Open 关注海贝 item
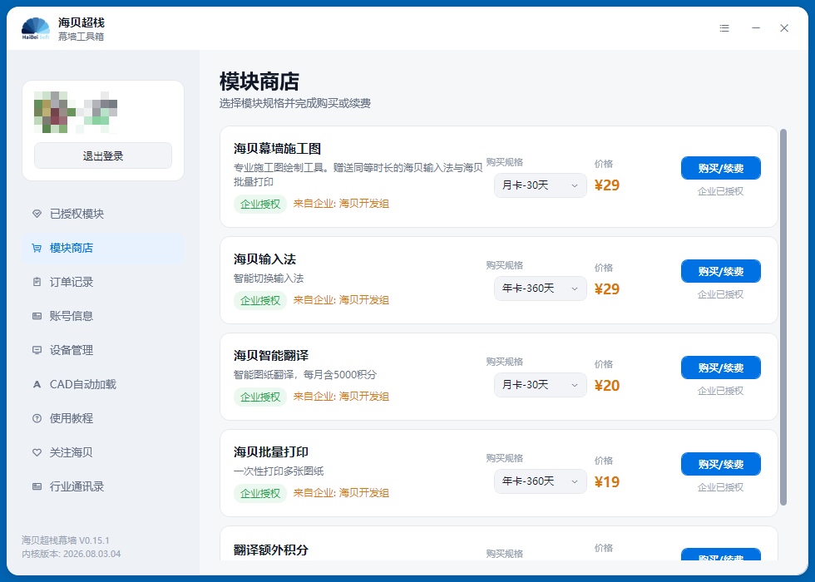 [x=103, y=452]
